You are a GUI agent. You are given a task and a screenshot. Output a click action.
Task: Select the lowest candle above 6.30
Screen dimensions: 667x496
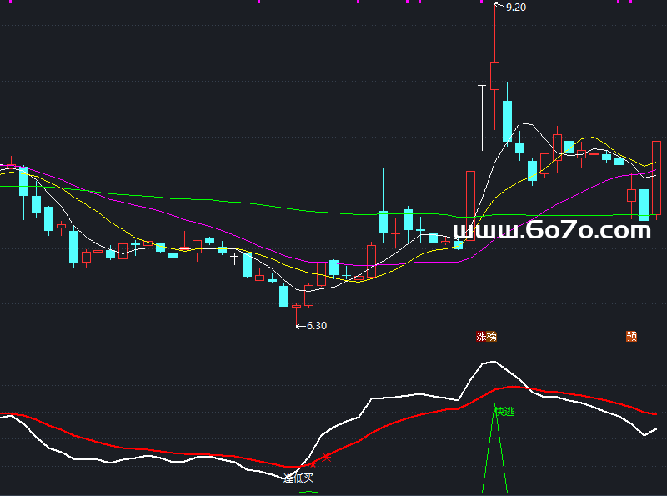pyautogui.click(x=296, y=306)
